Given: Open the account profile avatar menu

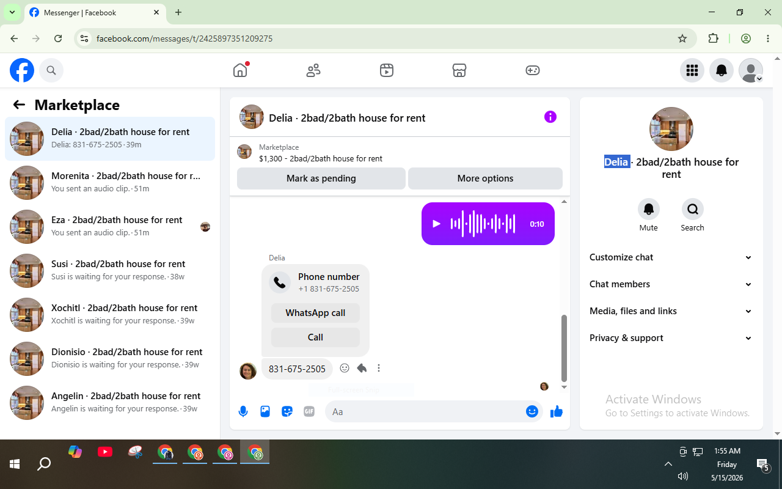Looking at the screenshot, I should coord(751,70).
